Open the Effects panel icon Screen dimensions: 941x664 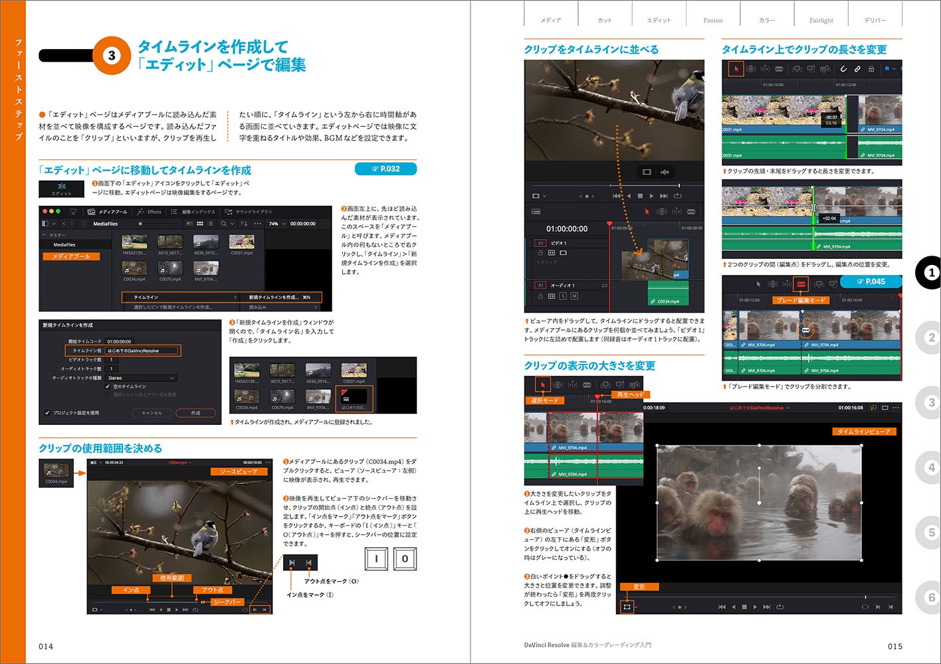(x=150, y=212)
